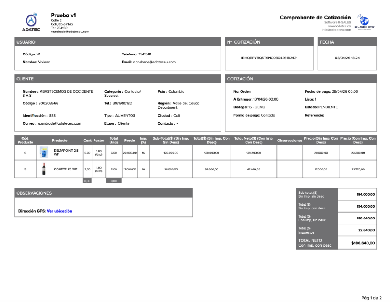Select client name ABASTECEMOS DE OCCIDENTE

pyautogui.click(x=66, y=91)
